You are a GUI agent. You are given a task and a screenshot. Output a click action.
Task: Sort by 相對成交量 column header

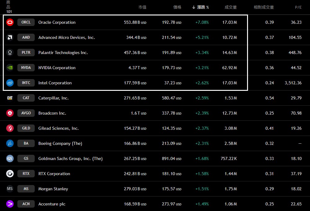click(263, 7)
